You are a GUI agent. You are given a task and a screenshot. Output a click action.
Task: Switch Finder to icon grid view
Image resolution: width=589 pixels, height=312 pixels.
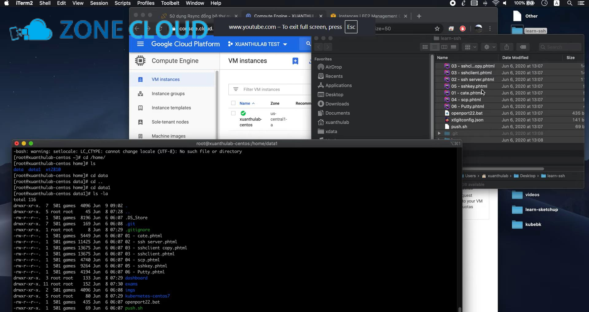[425, 47]
